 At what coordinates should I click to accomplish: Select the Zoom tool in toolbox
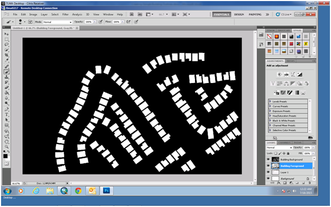pyautogui.click(x=7, y=147)
